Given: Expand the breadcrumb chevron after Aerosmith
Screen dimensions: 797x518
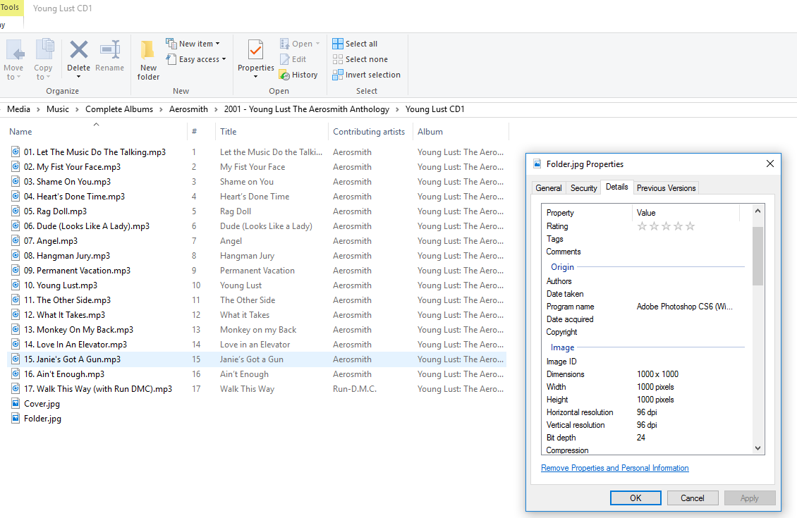Looking at the screenshot, I should [216, 109].
